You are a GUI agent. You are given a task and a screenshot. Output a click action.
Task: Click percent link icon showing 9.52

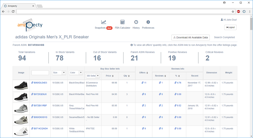pos(175,106)
